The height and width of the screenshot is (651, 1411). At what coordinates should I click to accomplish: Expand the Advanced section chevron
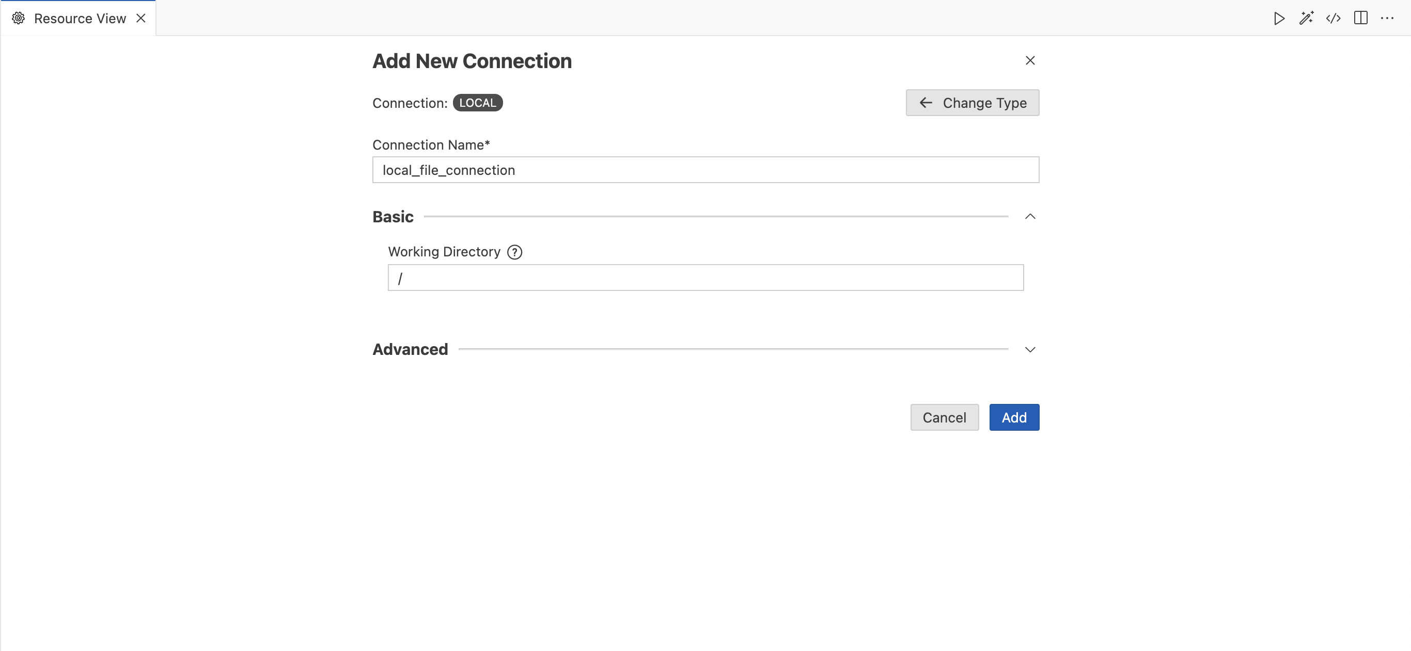coord(1030,350)
